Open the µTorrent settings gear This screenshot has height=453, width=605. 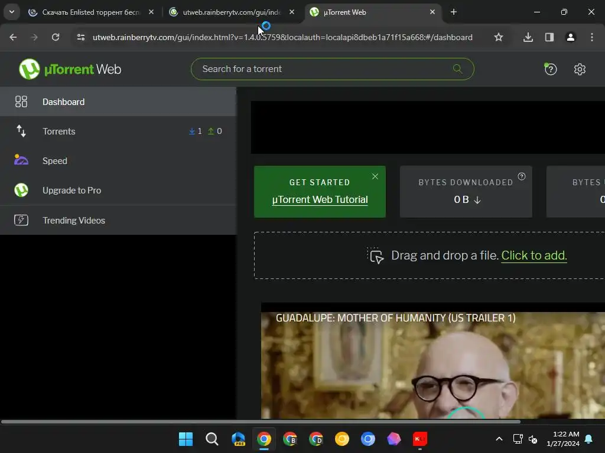coord(580,70)
